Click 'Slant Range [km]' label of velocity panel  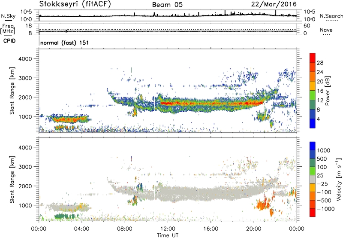click(x=12, y=180)
